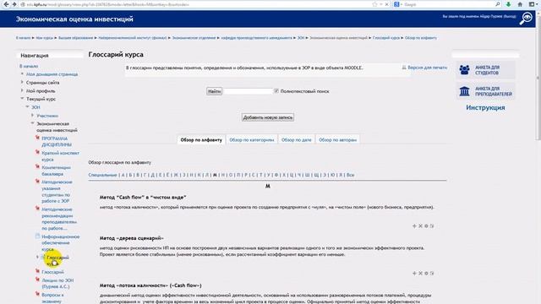Bookmark the page with the star icon
The image size is (541, 304).
click(x=374, y=4)
